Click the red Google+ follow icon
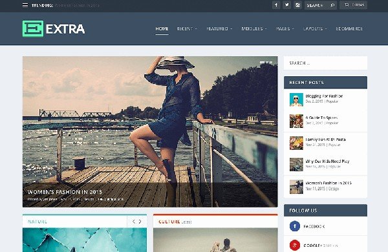388x252 pixels. (295, 245)
